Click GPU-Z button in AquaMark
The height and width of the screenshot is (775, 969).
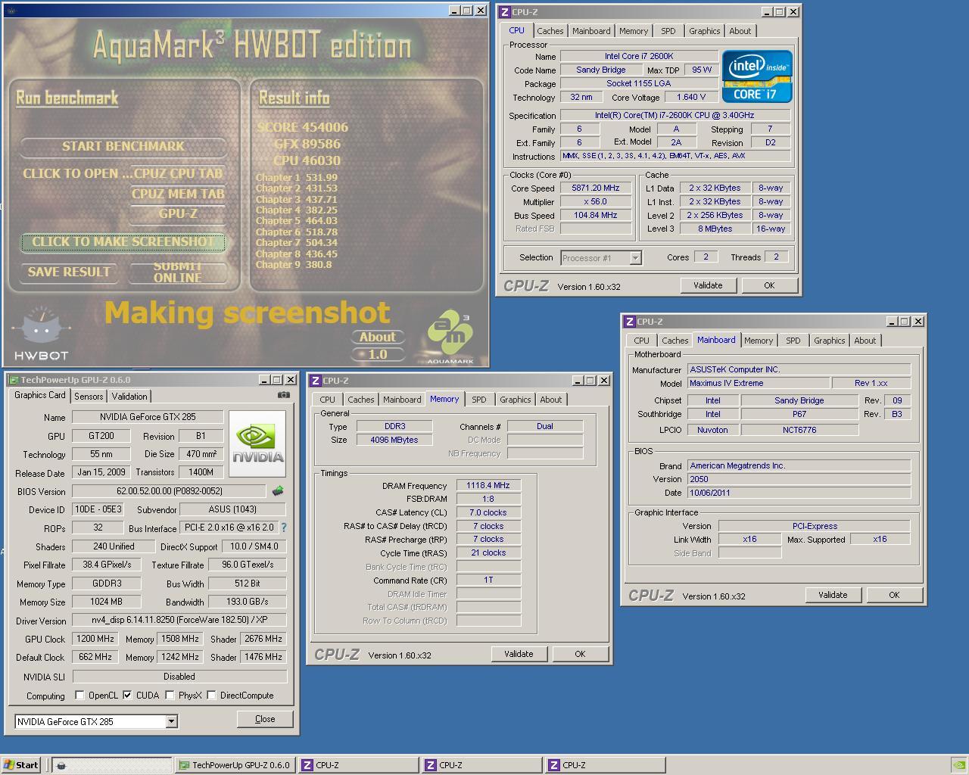pos(179,214)
